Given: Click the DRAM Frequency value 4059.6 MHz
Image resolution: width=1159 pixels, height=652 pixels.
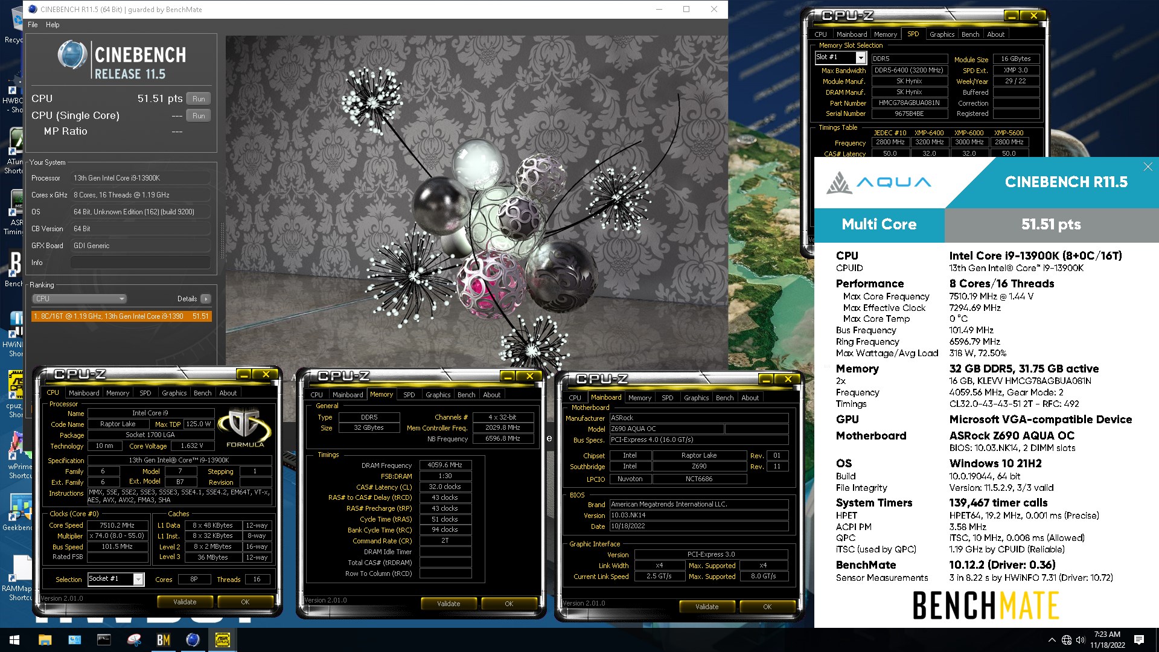Looking at the screenshot, I should [x=445, y=465].
